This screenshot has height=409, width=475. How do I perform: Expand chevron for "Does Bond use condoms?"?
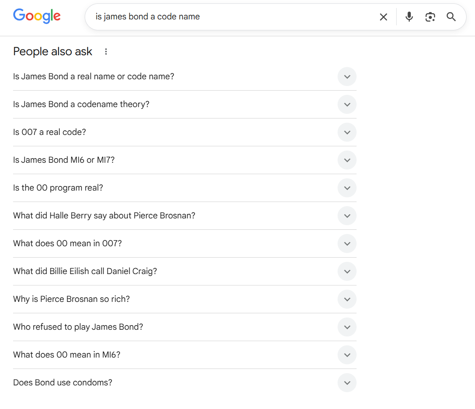click(x=347, y=383)
